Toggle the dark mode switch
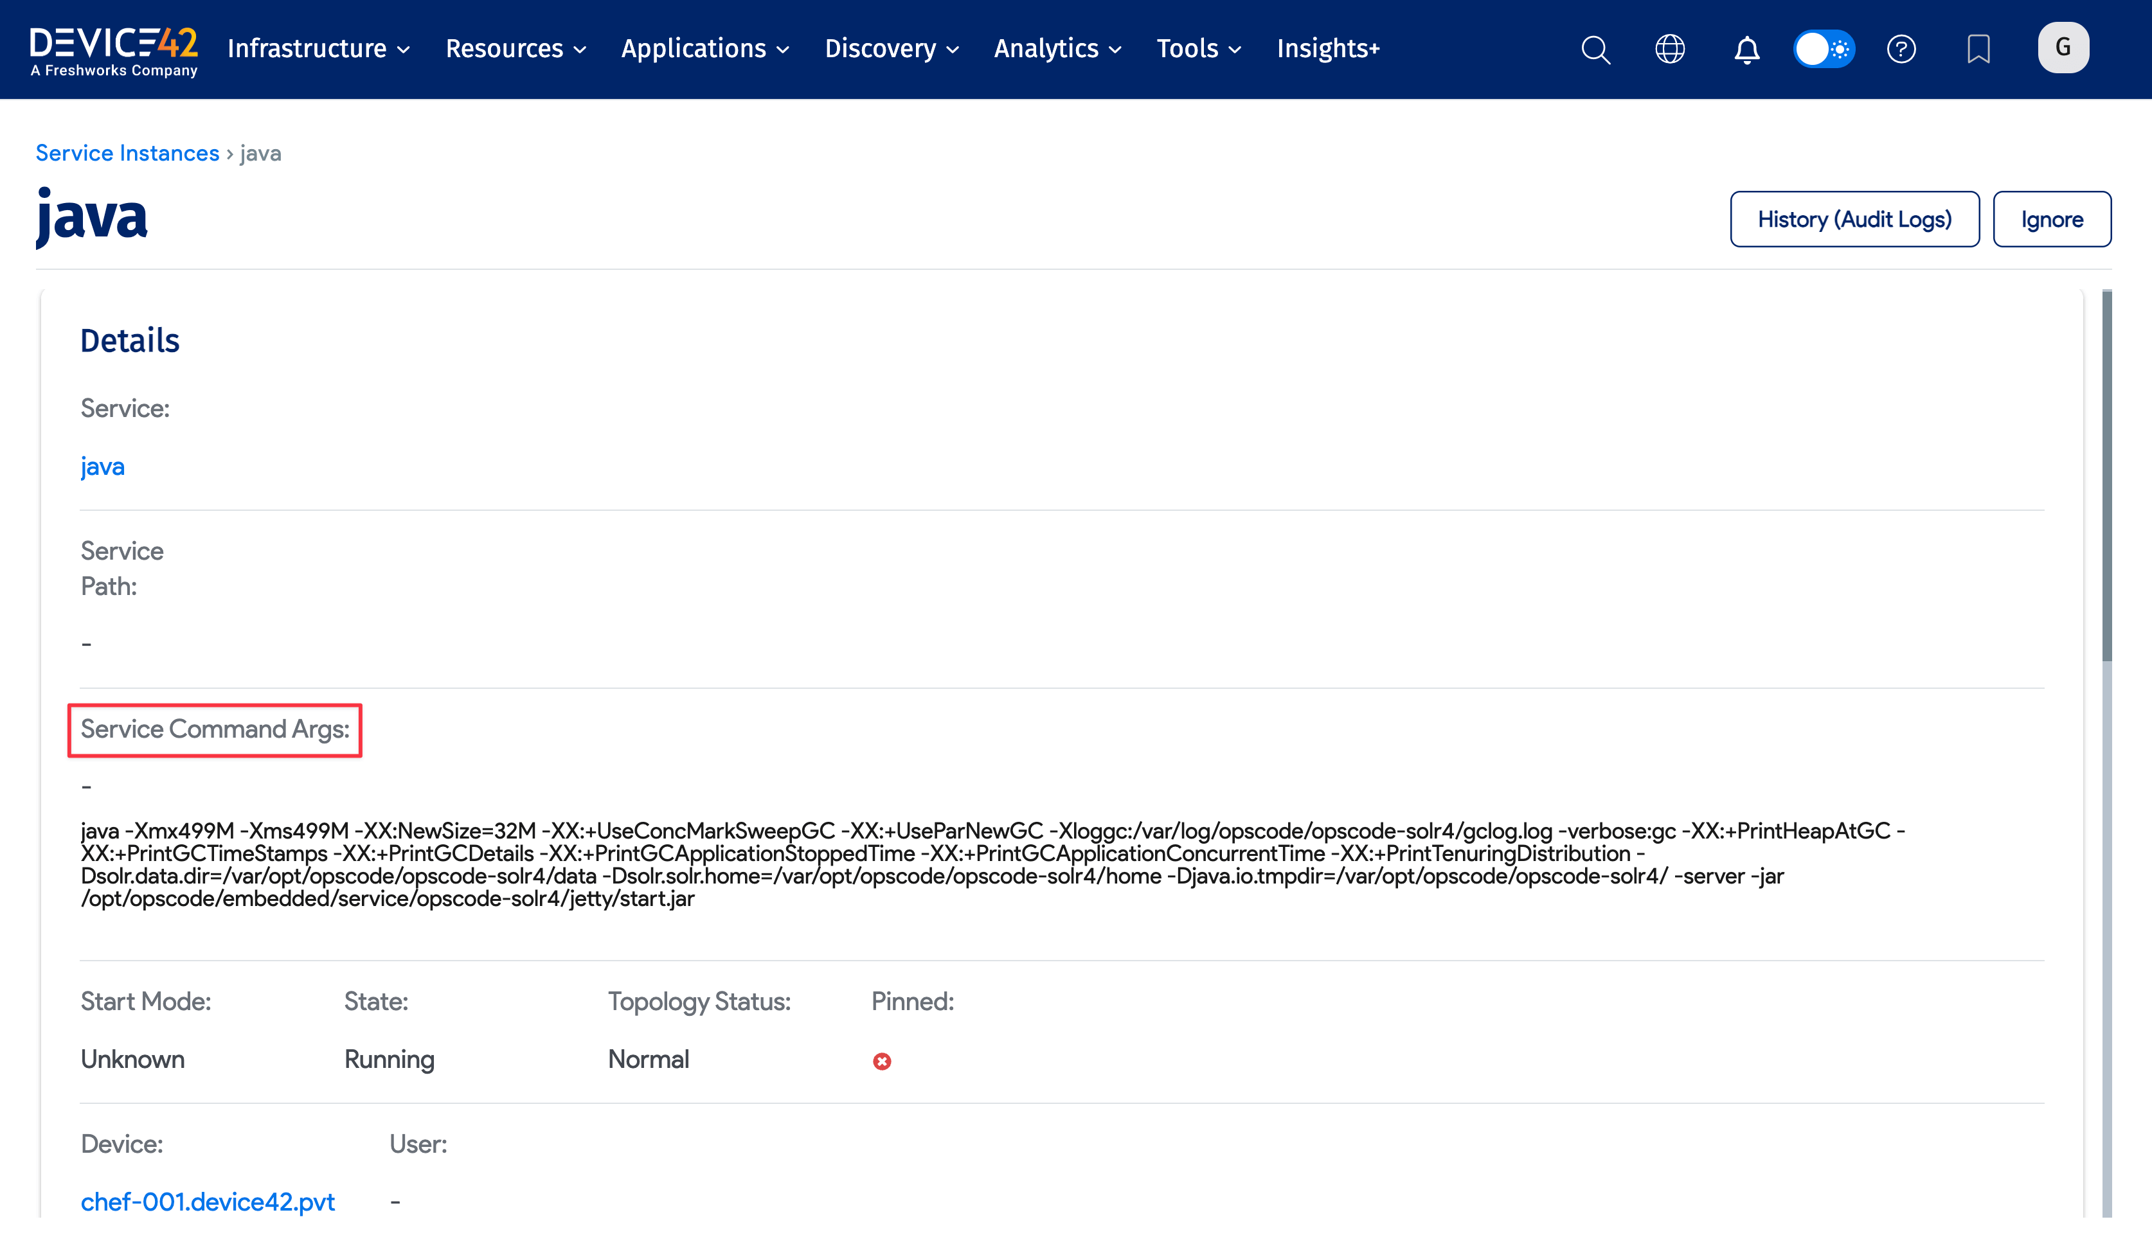The height and width of the screenshot is (1235, 2152). [1824, 49]
